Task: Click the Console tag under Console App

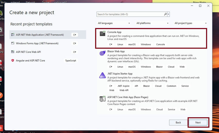Action: point(161,45)
